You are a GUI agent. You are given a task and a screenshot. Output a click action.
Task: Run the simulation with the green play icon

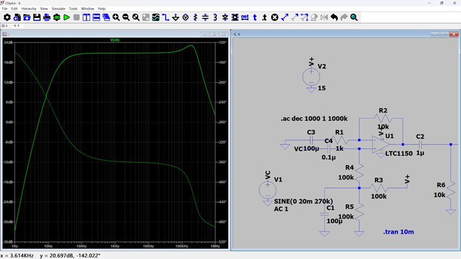pos(67,17)
